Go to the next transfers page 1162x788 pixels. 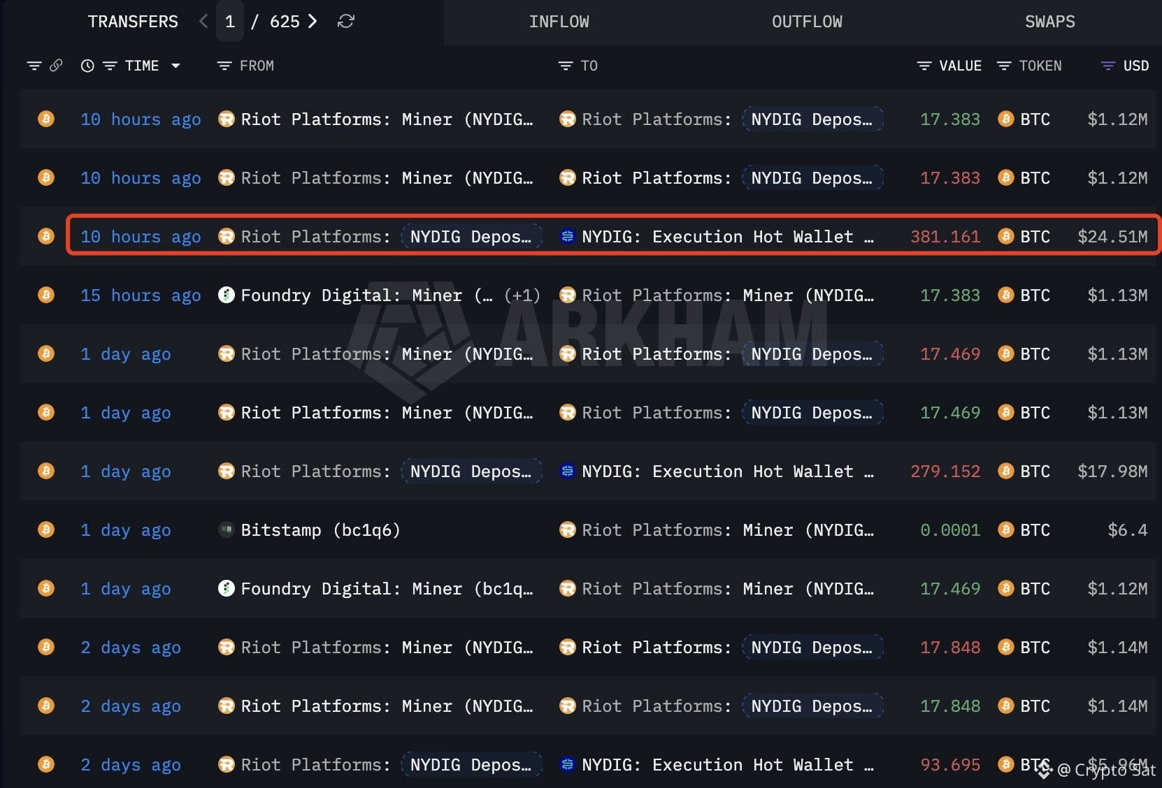(x=313, y=22)
